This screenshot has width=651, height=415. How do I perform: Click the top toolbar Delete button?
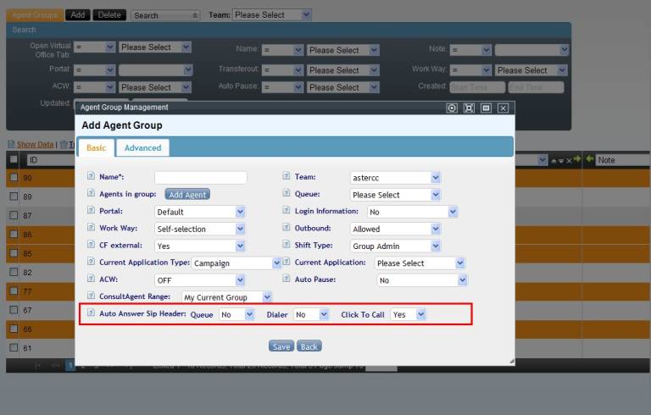pyautogui.click(x=109, y=15)
